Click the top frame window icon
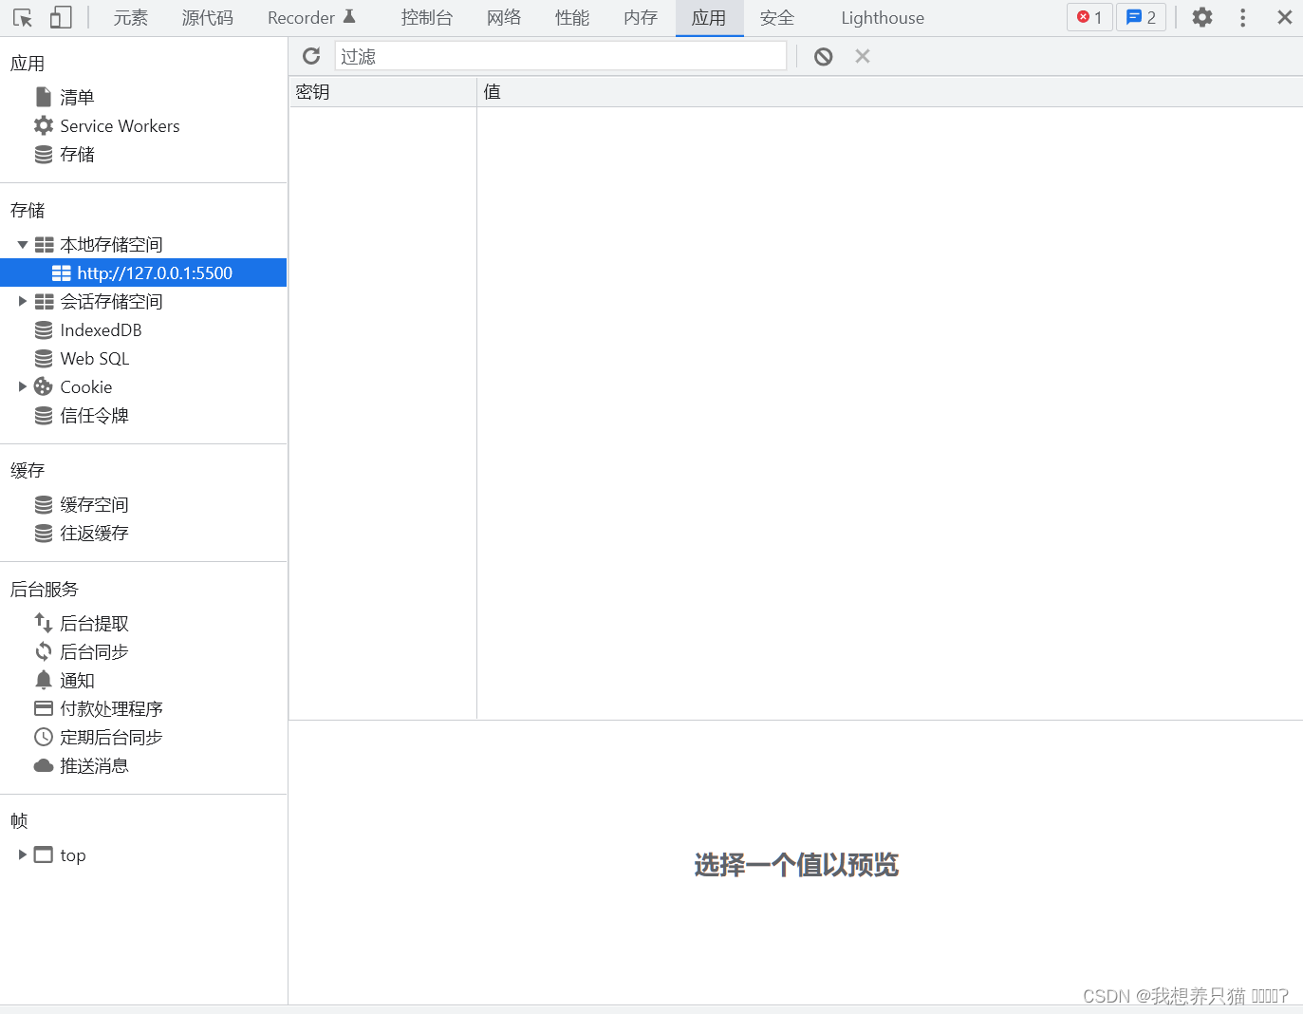This screenshot has height=1014, width=1303. coord(44,854)
